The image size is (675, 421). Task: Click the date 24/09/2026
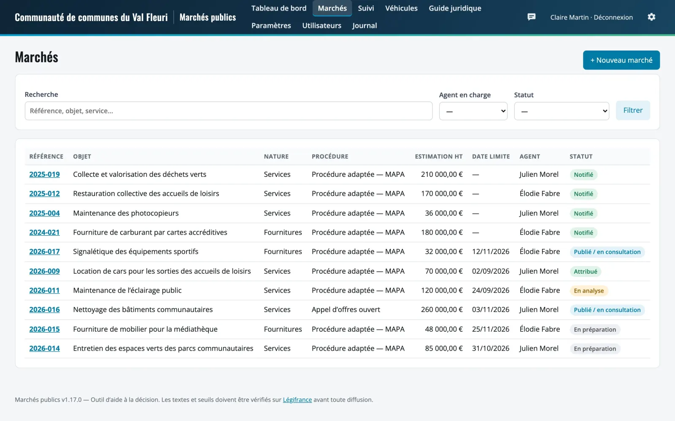(491, 290)
